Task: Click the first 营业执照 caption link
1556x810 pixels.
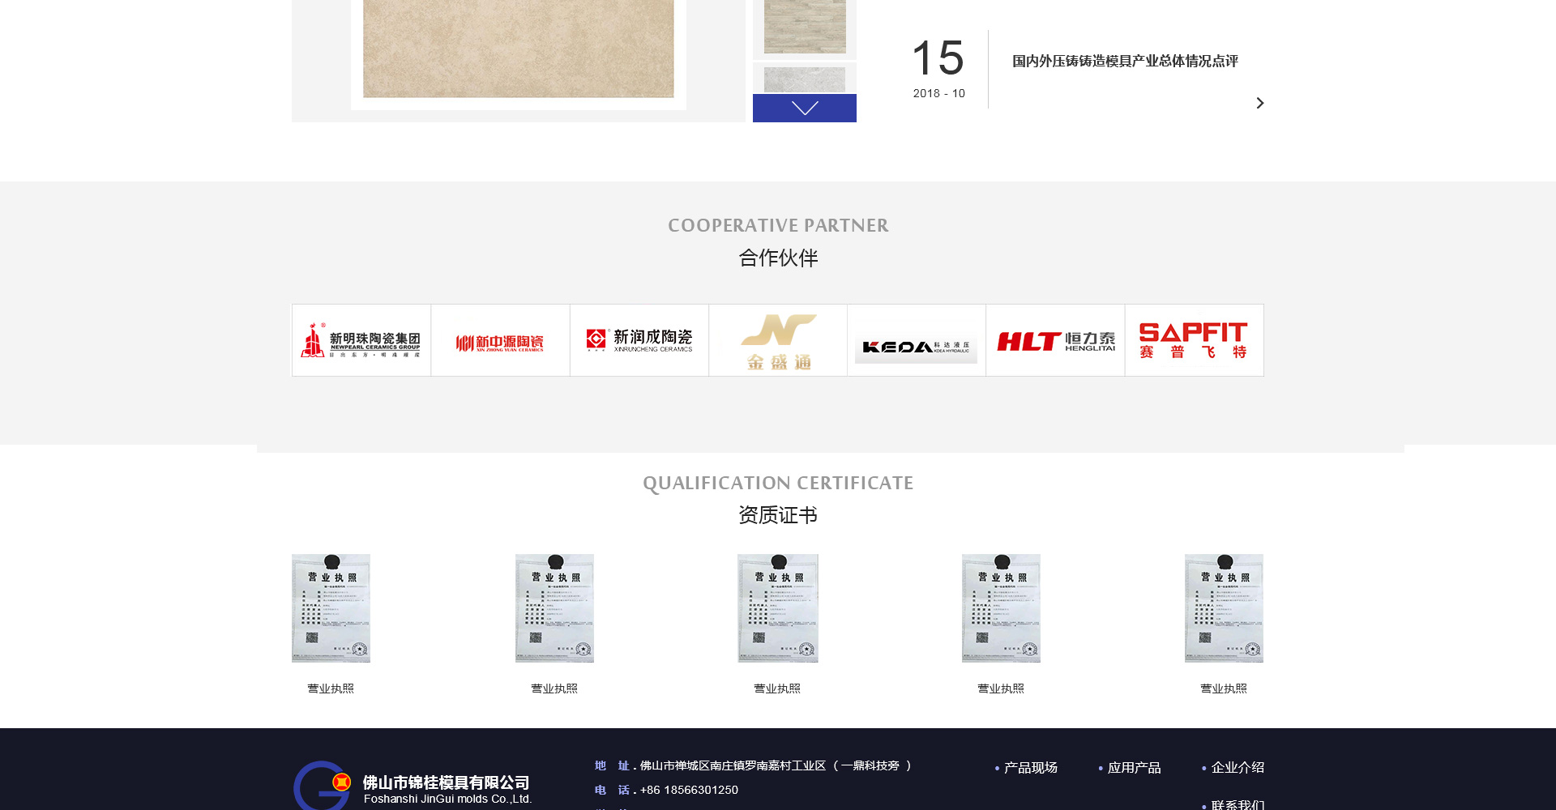Action: 331,688
